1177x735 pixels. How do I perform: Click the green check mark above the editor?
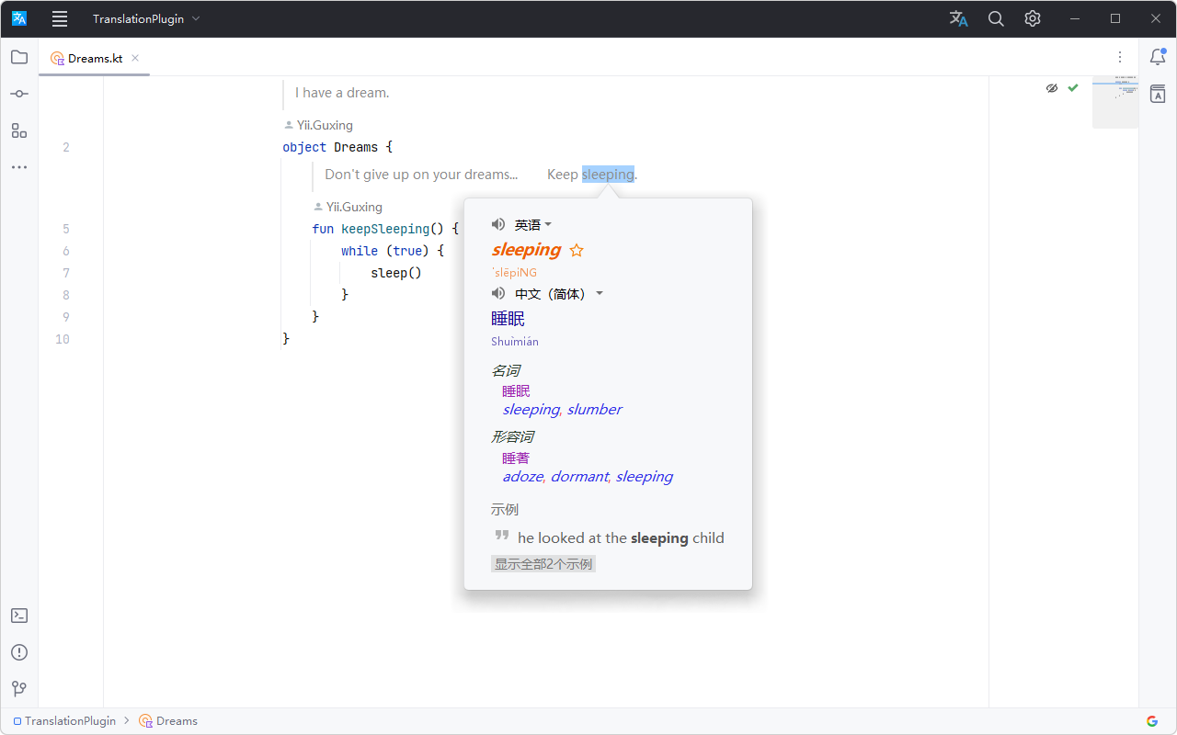1073,87
